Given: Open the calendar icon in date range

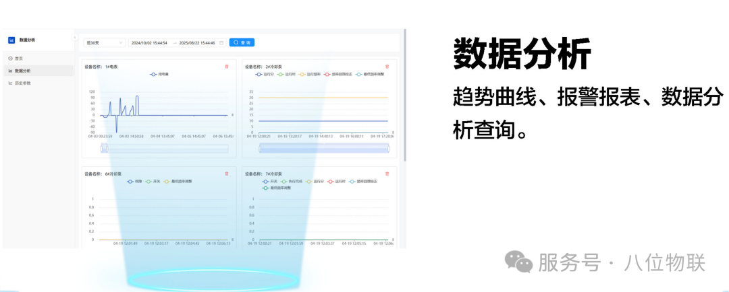Looking at the screenshot, I should (221, 42).
